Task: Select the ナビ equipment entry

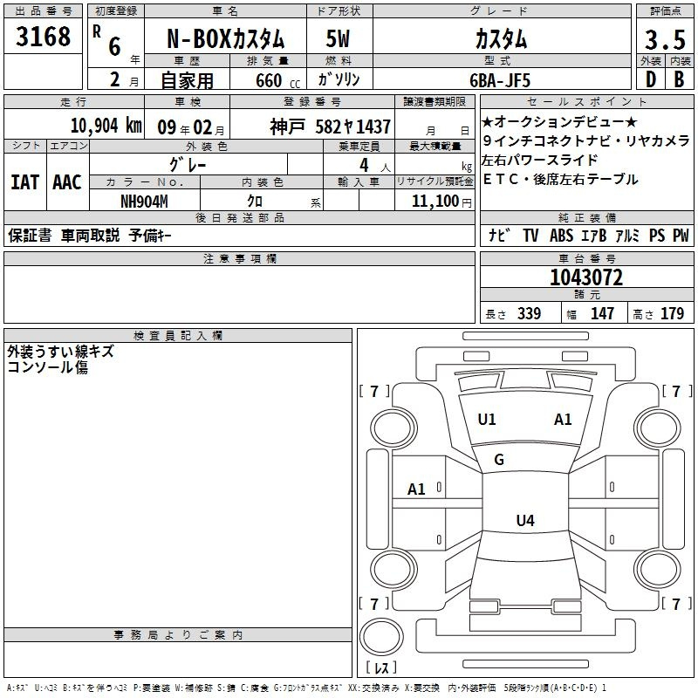Action: click(x=499, y=235)
